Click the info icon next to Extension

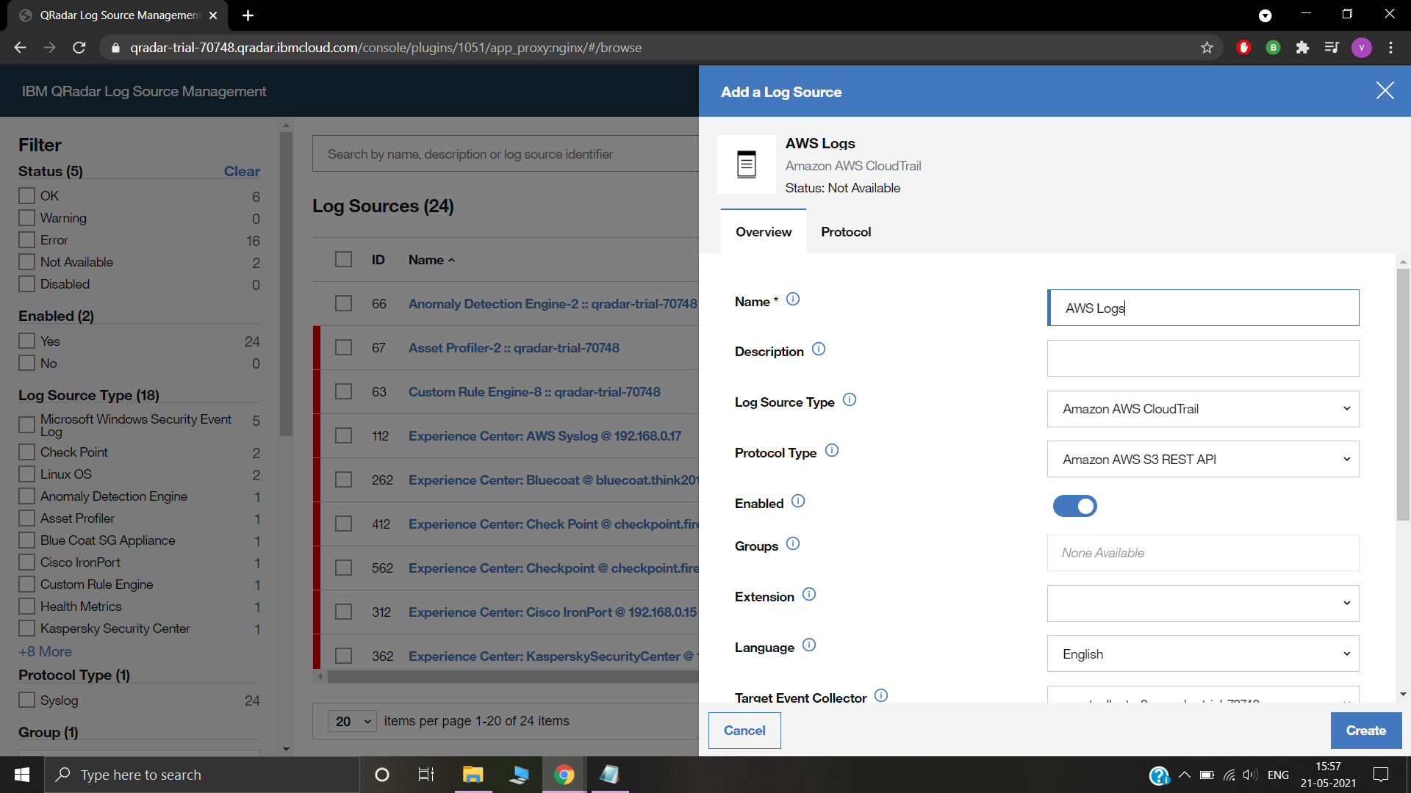(x=809, y=595)
